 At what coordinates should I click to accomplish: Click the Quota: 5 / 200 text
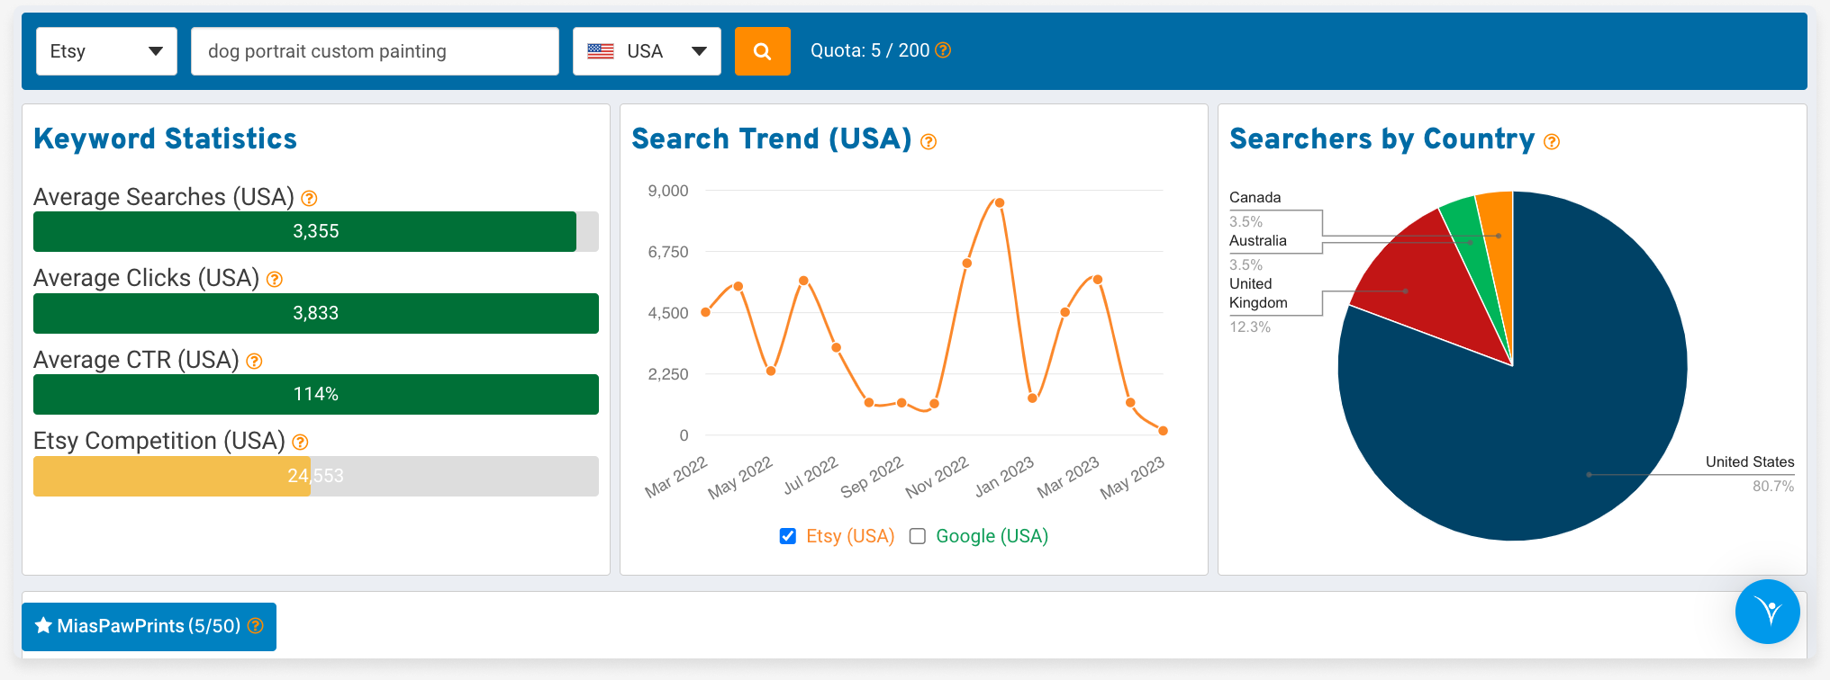870,50
